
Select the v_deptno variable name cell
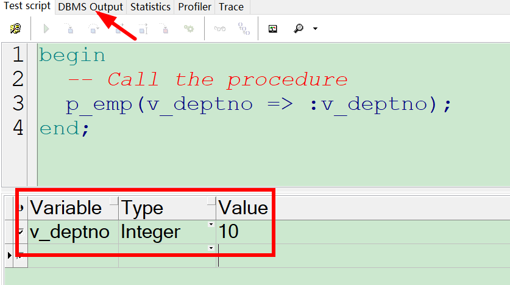tap(73, 232)
